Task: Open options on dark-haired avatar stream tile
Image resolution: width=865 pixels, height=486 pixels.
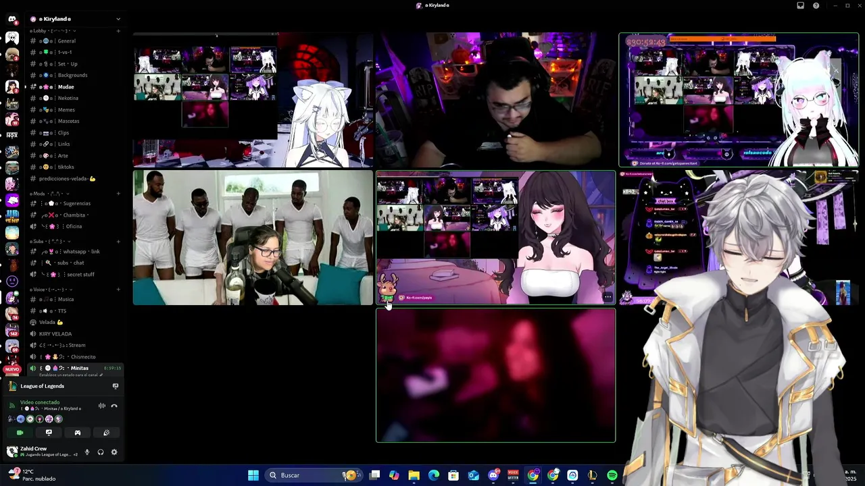Action: (608, 297)
